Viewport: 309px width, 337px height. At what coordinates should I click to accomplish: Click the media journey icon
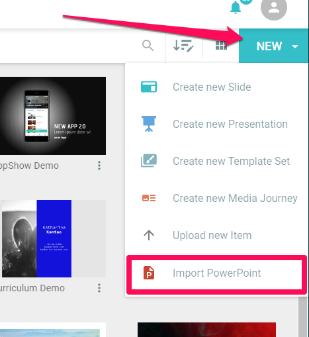click(149, 198)
